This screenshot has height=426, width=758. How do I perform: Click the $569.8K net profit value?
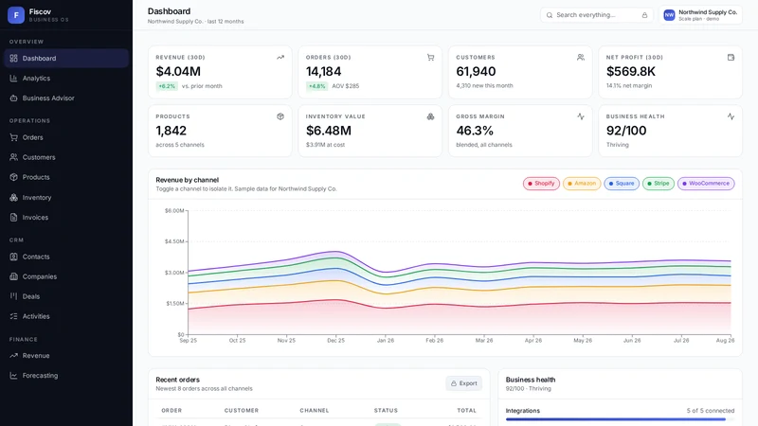pos(631,72)
